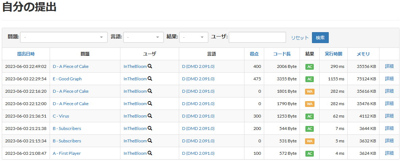This screenshot has width=401, height=161.
Task: Open the C - Virus problem link
Action: point(61,116)
